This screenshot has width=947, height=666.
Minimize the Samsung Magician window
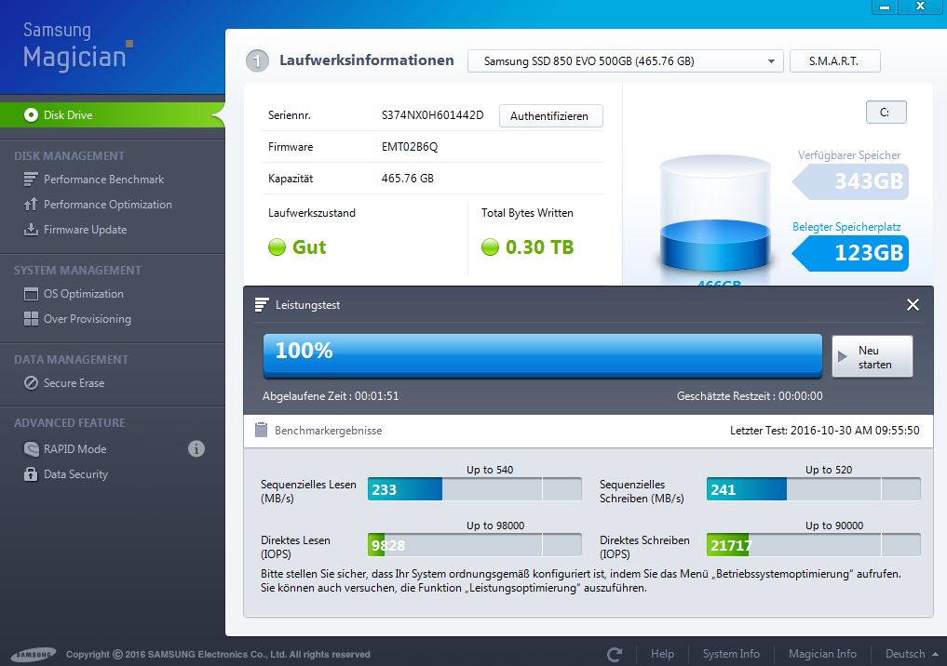885,7
